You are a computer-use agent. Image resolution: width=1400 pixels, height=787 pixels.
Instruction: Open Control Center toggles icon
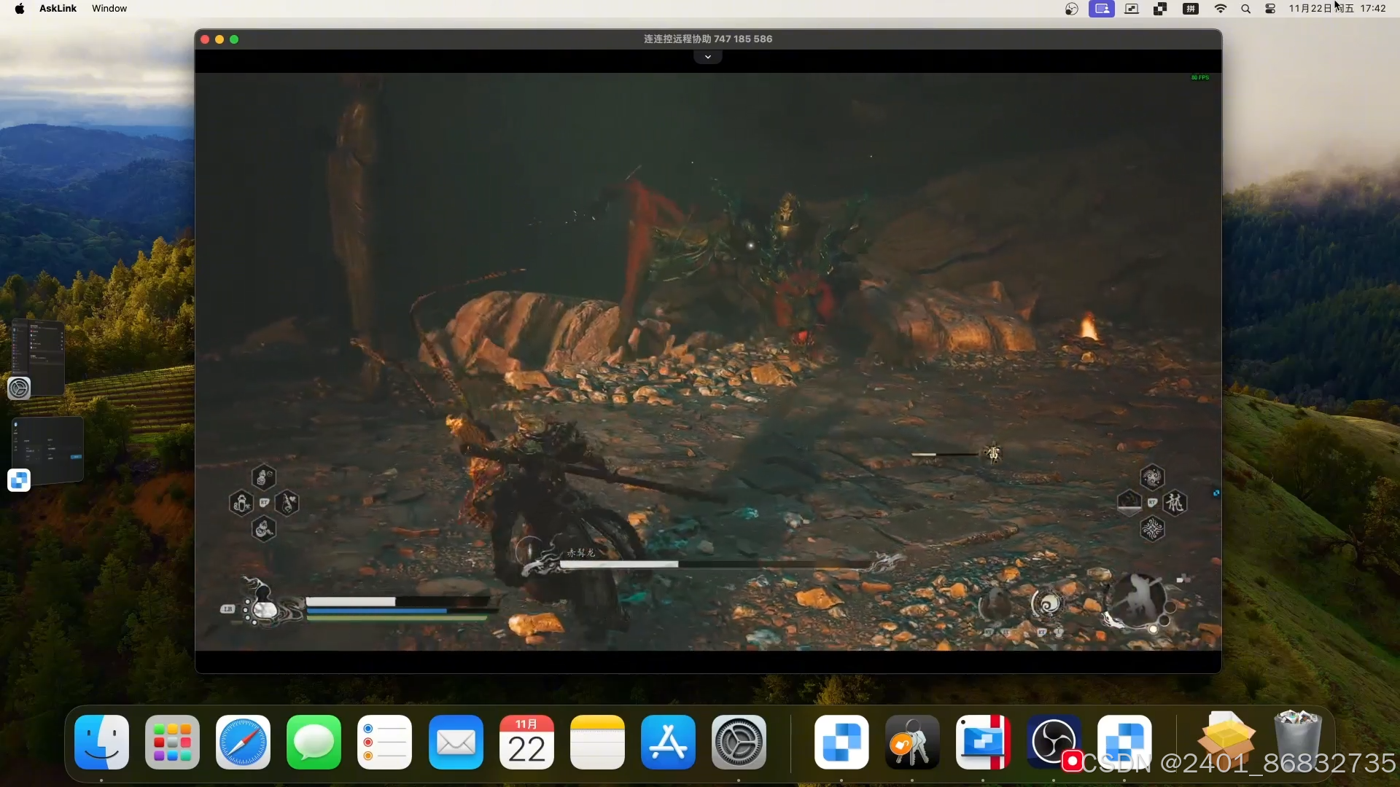(1270, 9)
